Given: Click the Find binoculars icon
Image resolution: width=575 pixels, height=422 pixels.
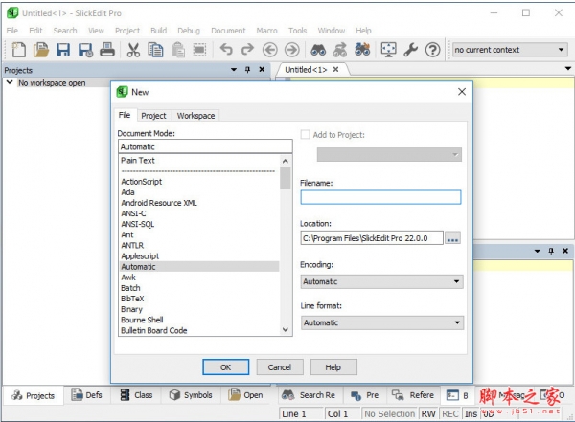Looking at the screenshot, I should point(318,50).
